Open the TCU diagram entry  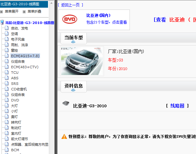[15, 73]
